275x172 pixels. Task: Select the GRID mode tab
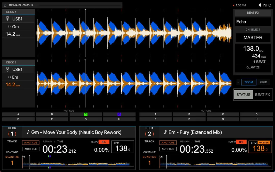coord(263,82)
